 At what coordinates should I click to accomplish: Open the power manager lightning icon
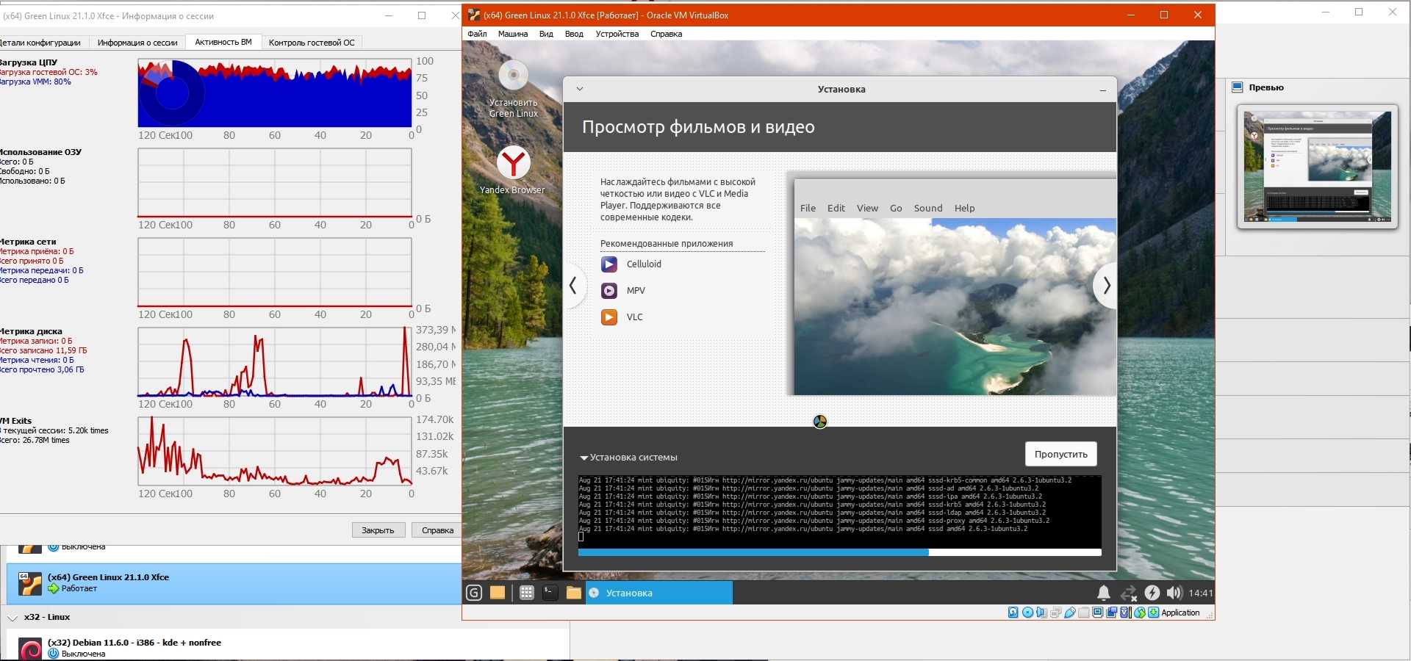click(x=1152, y=593)
